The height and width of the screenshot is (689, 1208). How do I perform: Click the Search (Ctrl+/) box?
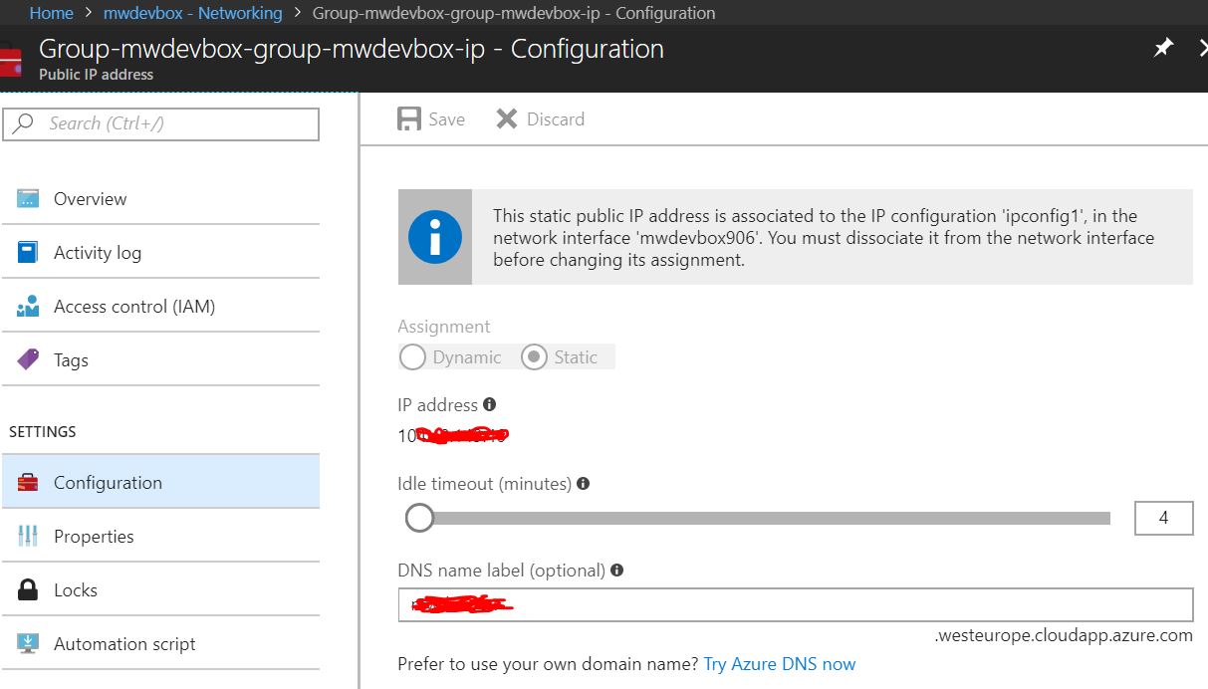pos(161,123)
